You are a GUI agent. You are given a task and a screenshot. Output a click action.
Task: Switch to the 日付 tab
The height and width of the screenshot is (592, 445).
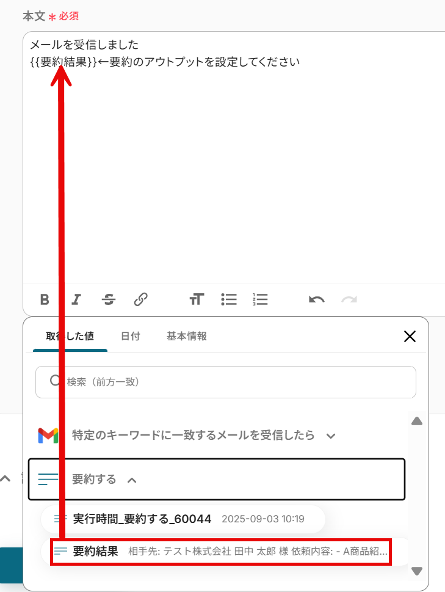pos(131,336)
